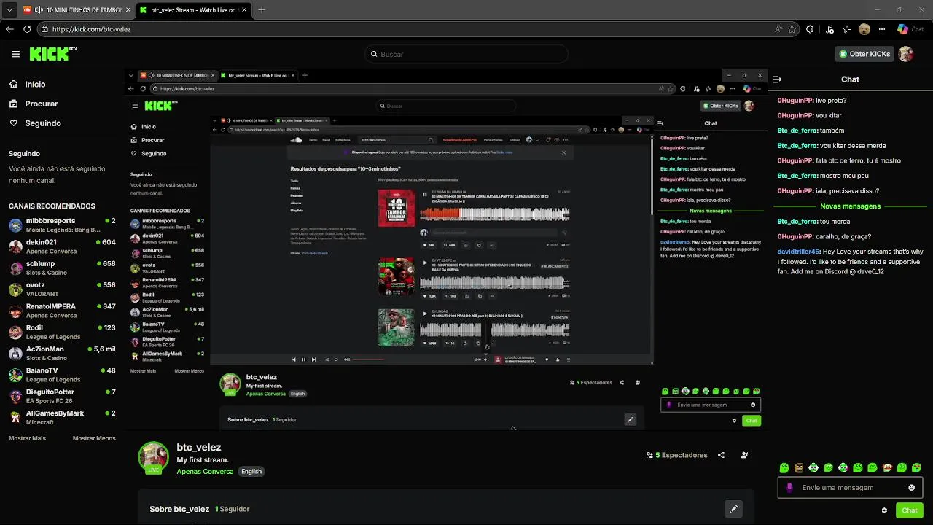This screenshot has width=933, height=525.
Task: Click the first track's album artwork thumbnail
Action: [x=396, y=208]
